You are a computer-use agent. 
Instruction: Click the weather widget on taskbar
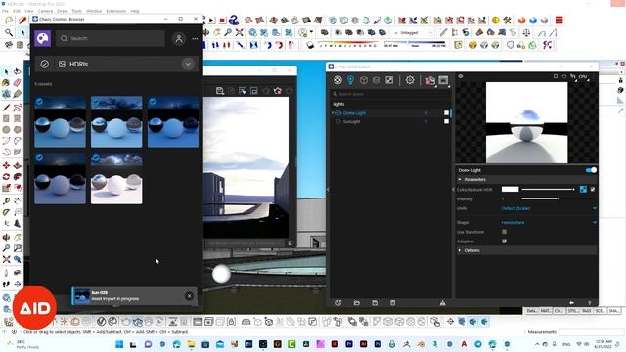click(23, 344)
